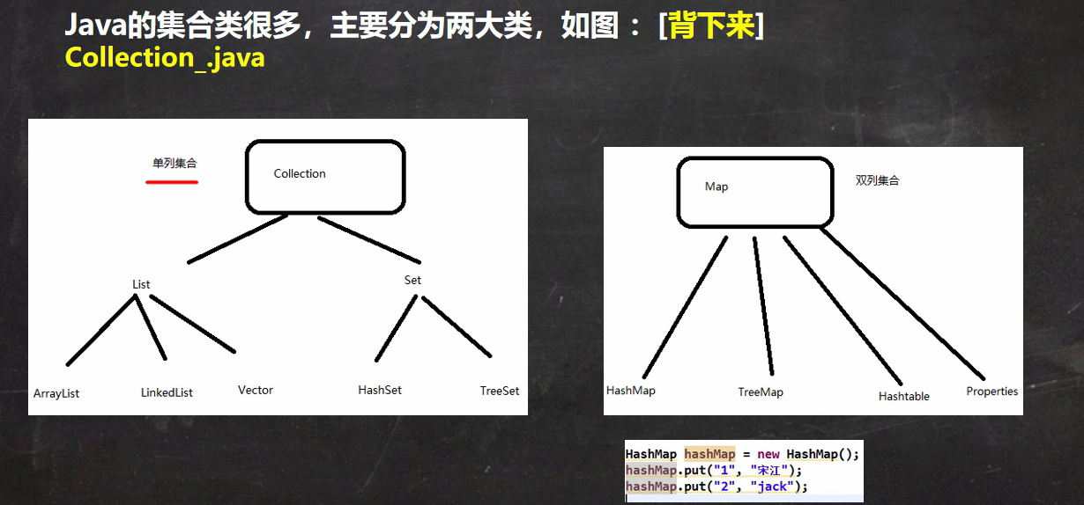Click the TreeSet leaf label
Screen dimensions: 1084x505
coord(500,391)
